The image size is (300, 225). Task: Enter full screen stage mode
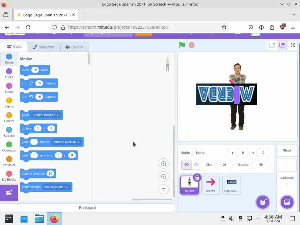pyautogui.click(x=293, y=45)
